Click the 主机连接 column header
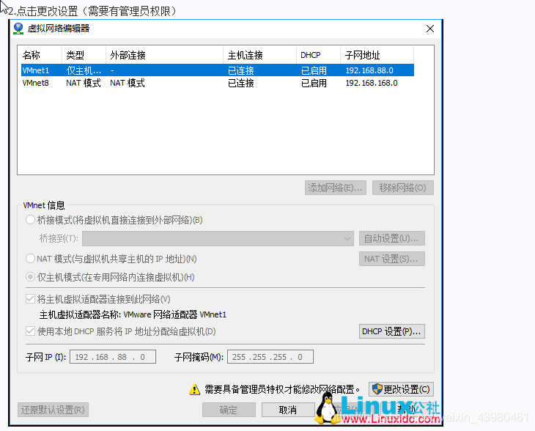535x431 pixels. point(259,55)
